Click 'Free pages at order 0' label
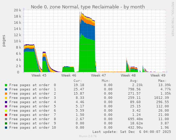This screenshot has height=140, width=176. [x=33, y=85]
